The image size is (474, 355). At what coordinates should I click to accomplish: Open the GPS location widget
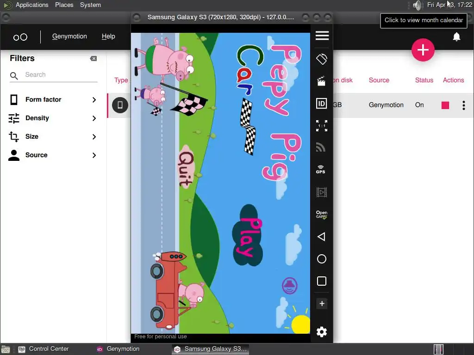321,170
